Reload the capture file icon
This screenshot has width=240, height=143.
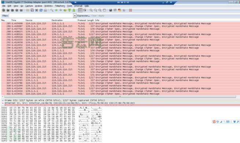(x=41, y=10)
